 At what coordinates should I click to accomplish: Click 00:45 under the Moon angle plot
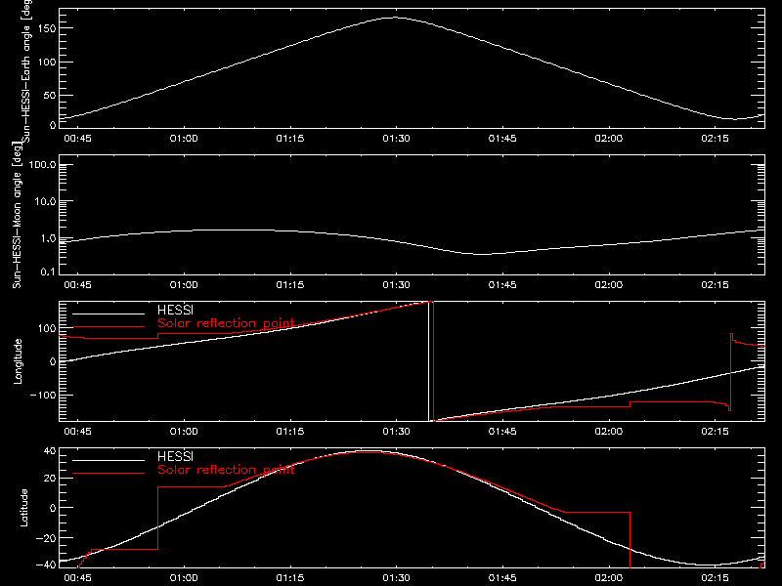point(78,285)
